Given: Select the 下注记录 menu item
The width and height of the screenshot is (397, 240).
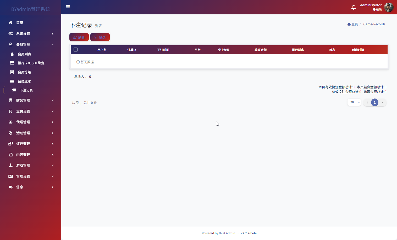Looking at the screenshot, I should (26, 90).
